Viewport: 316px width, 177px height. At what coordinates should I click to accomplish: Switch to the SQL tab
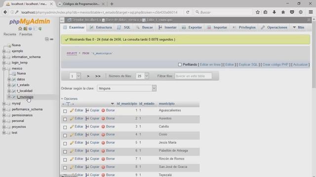pyautogui.click(x=124, y=28)
